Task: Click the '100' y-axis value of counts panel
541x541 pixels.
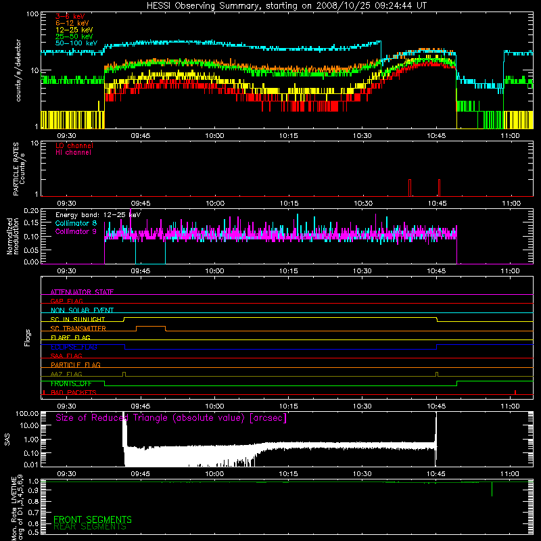Action: tap(32, 14)
